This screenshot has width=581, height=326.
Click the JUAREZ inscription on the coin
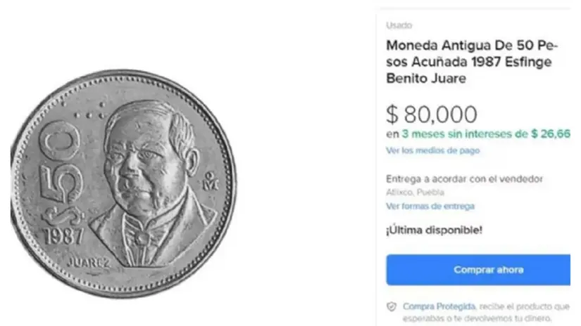[x=89, y=263]
